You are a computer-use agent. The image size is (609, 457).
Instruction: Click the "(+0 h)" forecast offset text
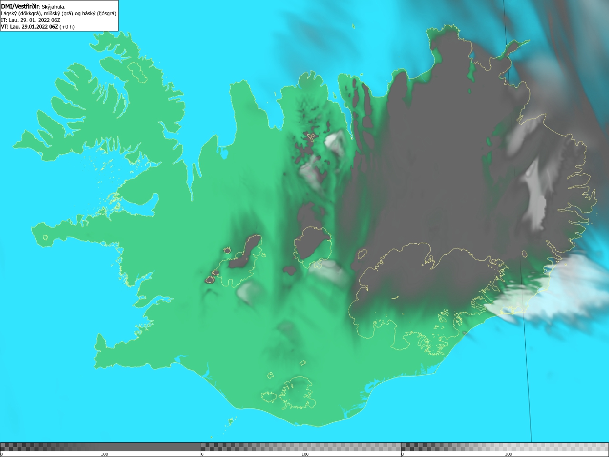(x=67, y=27)
